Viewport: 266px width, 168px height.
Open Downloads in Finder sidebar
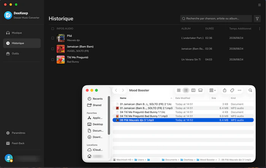(x=95, y=137)
